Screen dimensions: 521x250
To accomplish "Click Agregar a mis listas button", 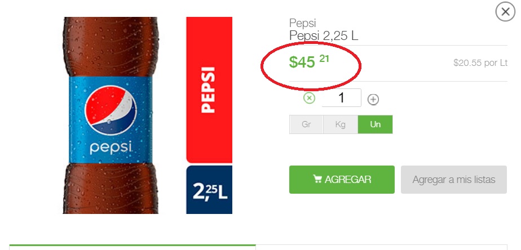I will coord(454,180).
